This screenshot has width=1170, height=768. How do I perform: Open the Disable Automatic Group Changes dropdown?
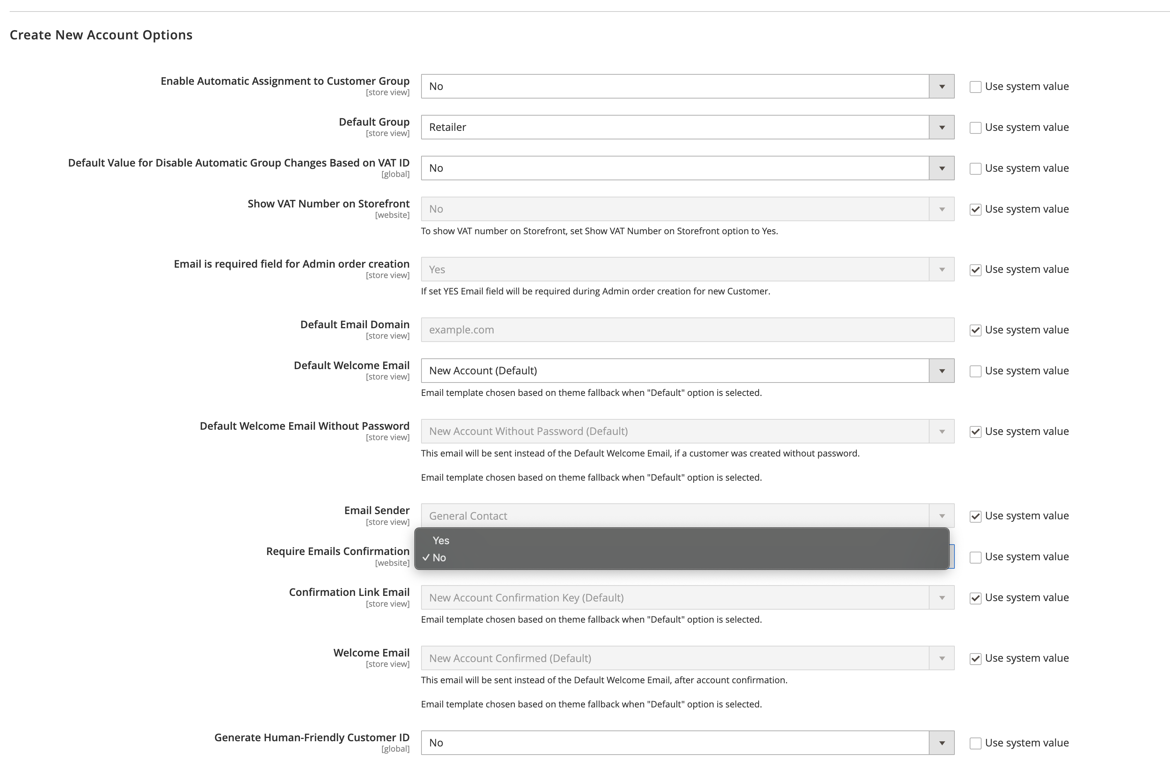pyautogui.click(x=941, y=168)
